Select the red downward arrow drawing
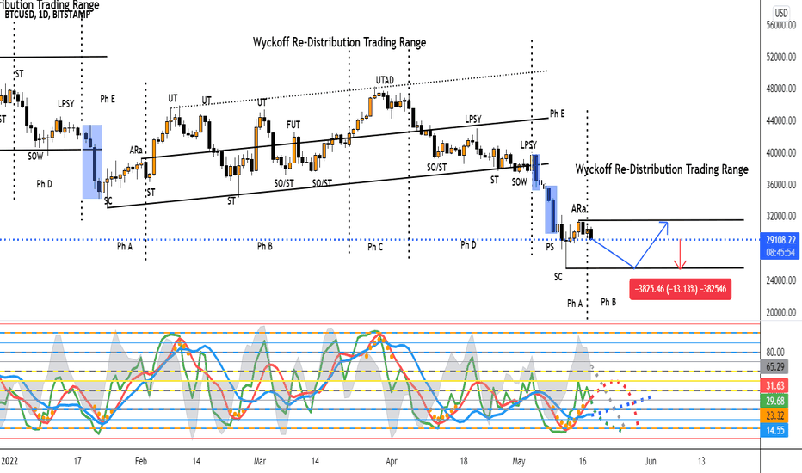 [x=681, y=254]
